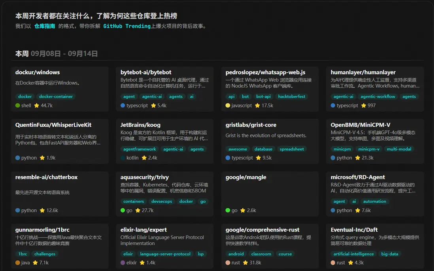Screen dimensions: 434x271
Task: Click the star icon beside 1.9k
Action: point(42,158)
